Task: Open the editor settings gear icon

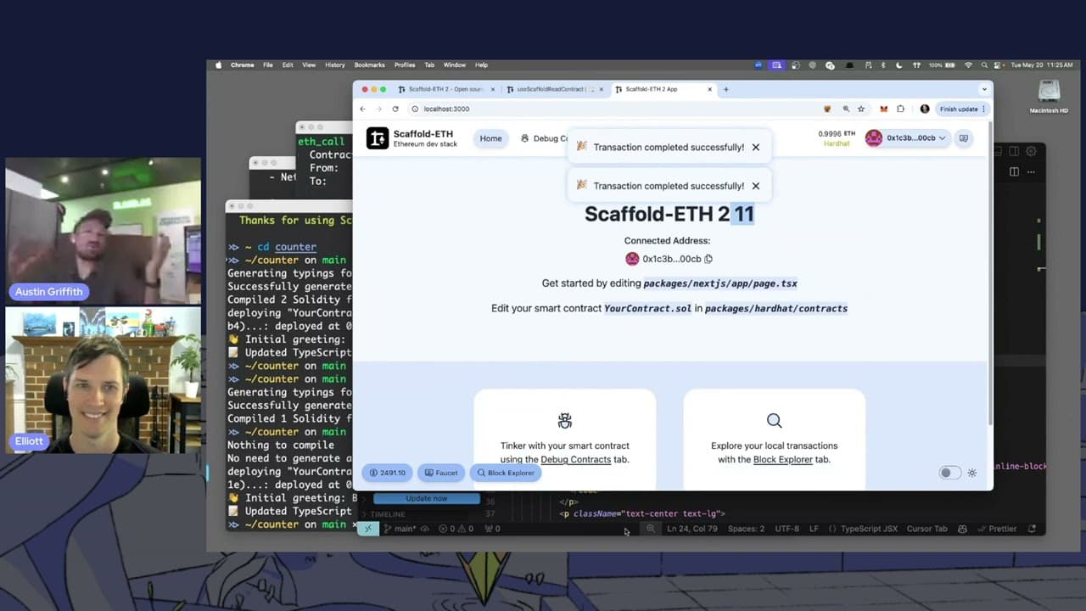Action: pyautogui.click(x=1031, y=151)
